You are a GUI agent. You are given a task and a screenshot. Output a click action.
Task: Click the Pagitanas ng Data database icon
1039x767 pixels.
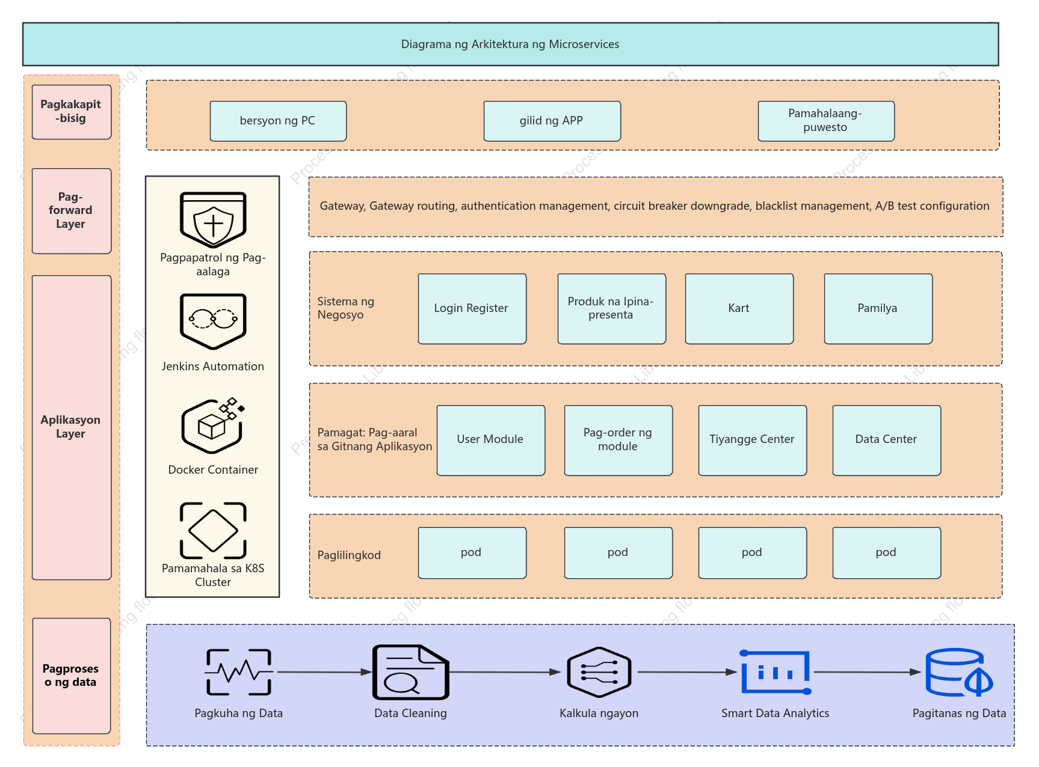(959, 672)
